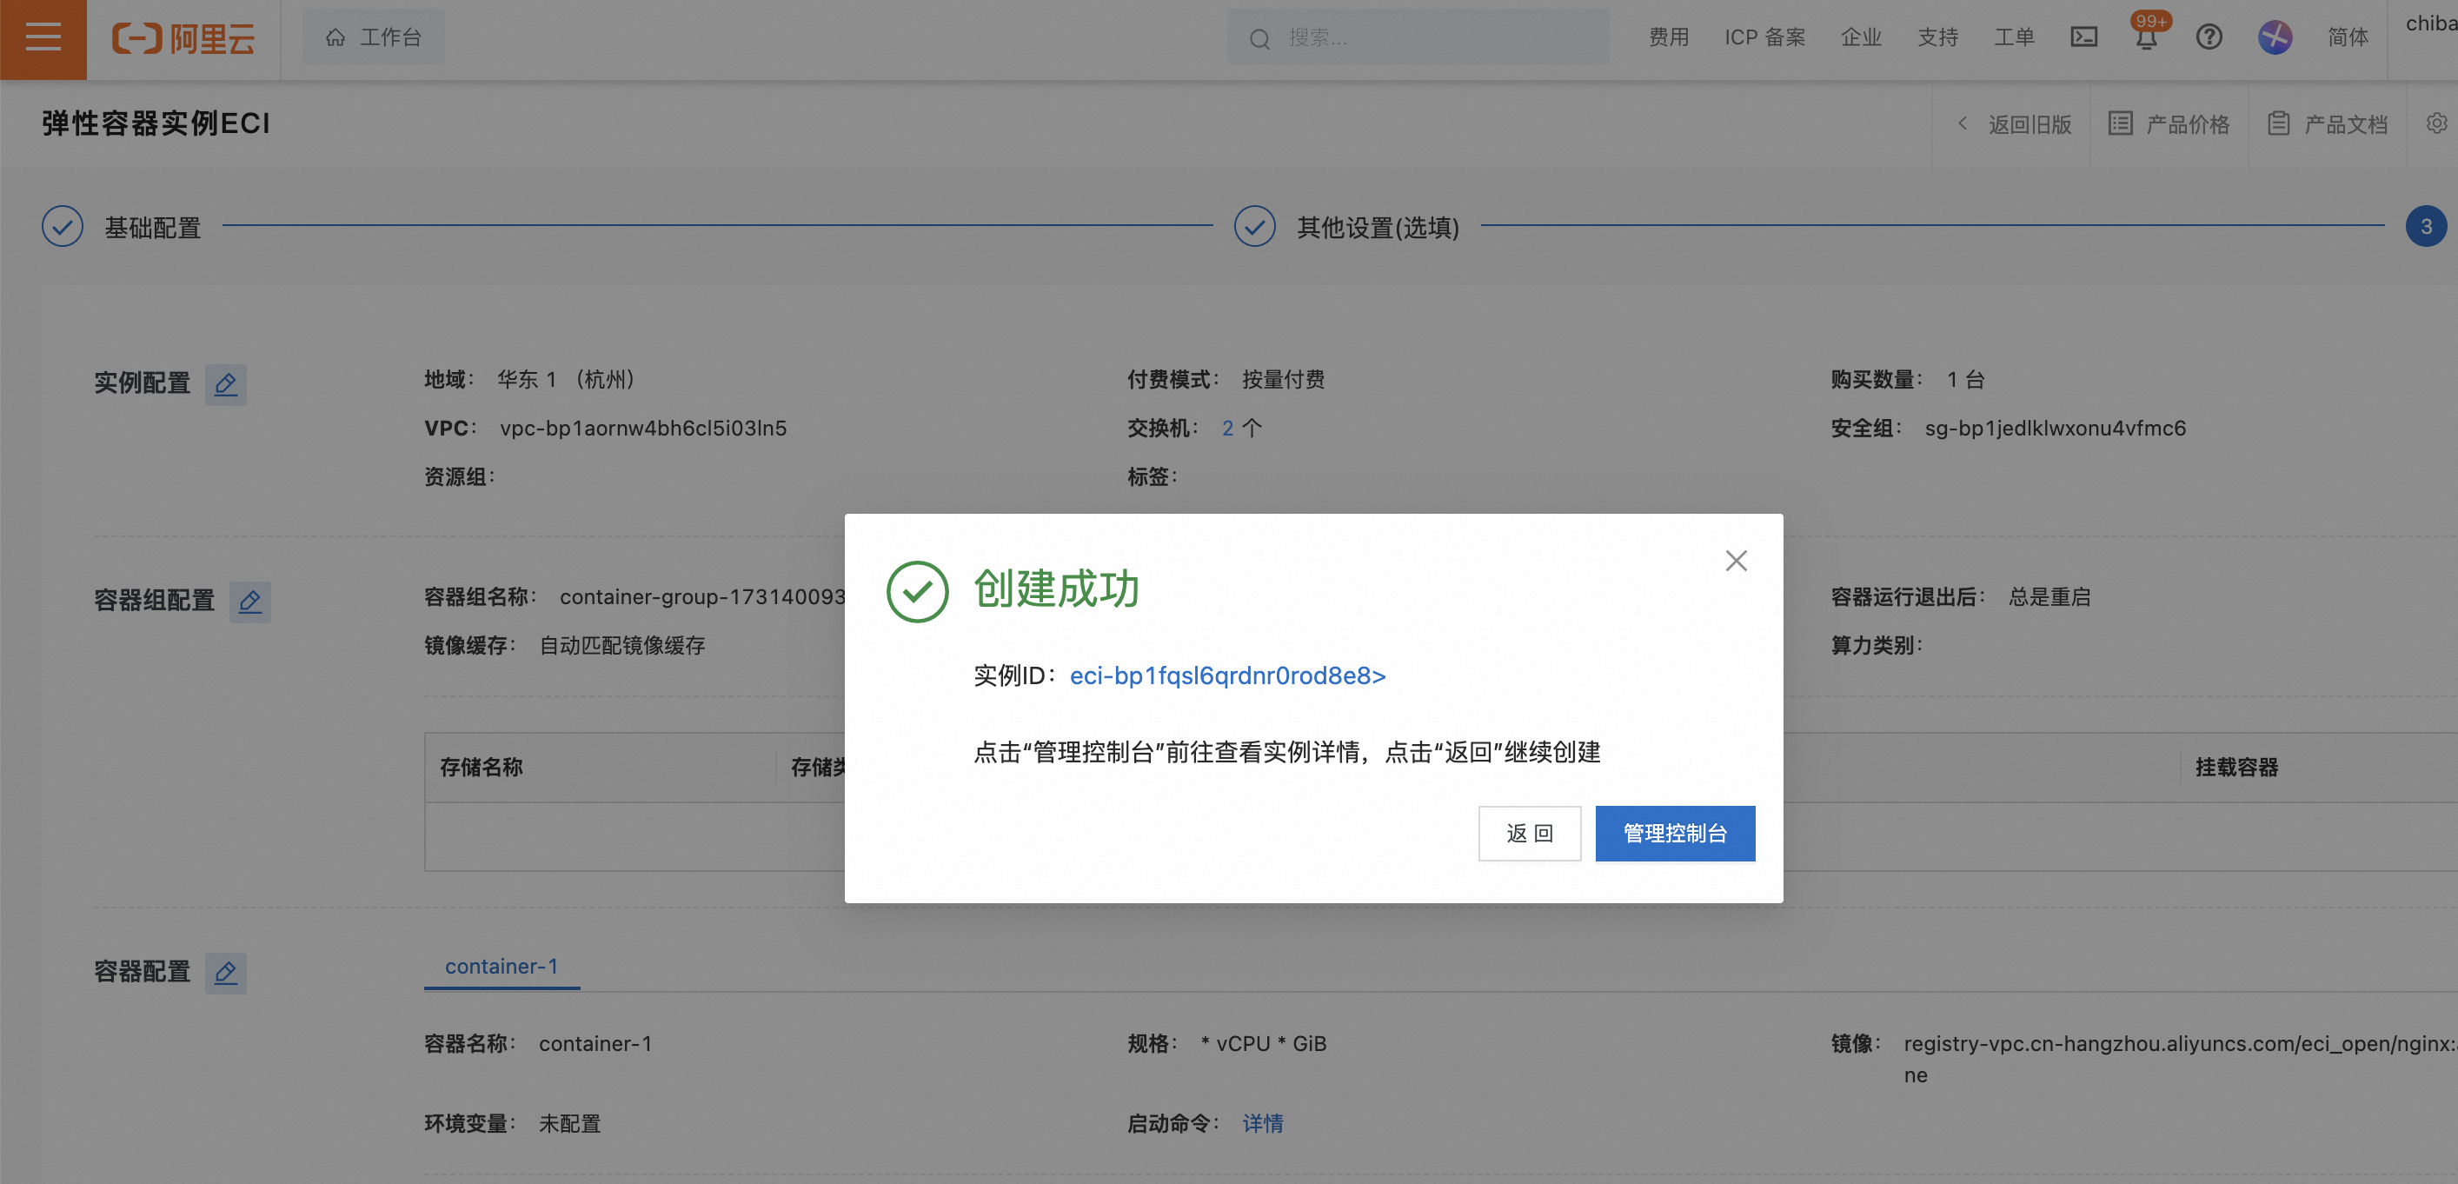Close the 创建成功 dialog
The image size is (2458, 1184).
click(1735, 561)
